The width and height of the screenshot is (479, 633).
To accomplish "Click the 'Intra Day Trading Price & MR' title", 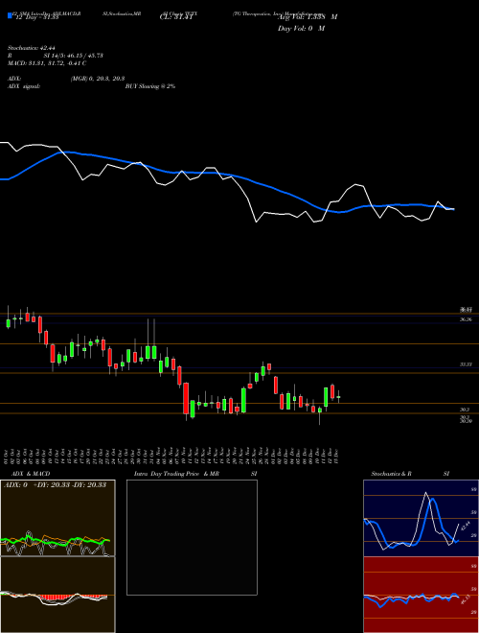I will pyautogui.click(x=176, y=474).
